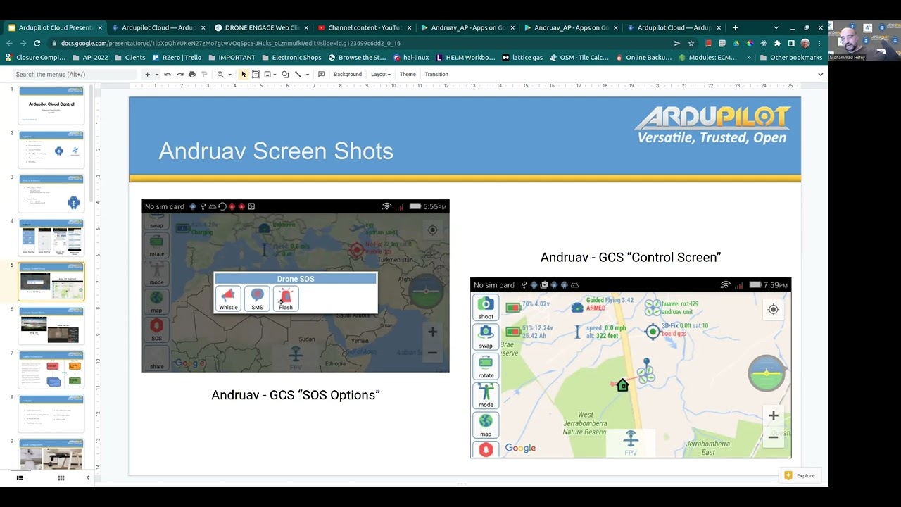The width and height of the screenshot is (901, 507).
Task: Click the New slide plus icon
Action: pyautogui.click(x=147, y=74)
